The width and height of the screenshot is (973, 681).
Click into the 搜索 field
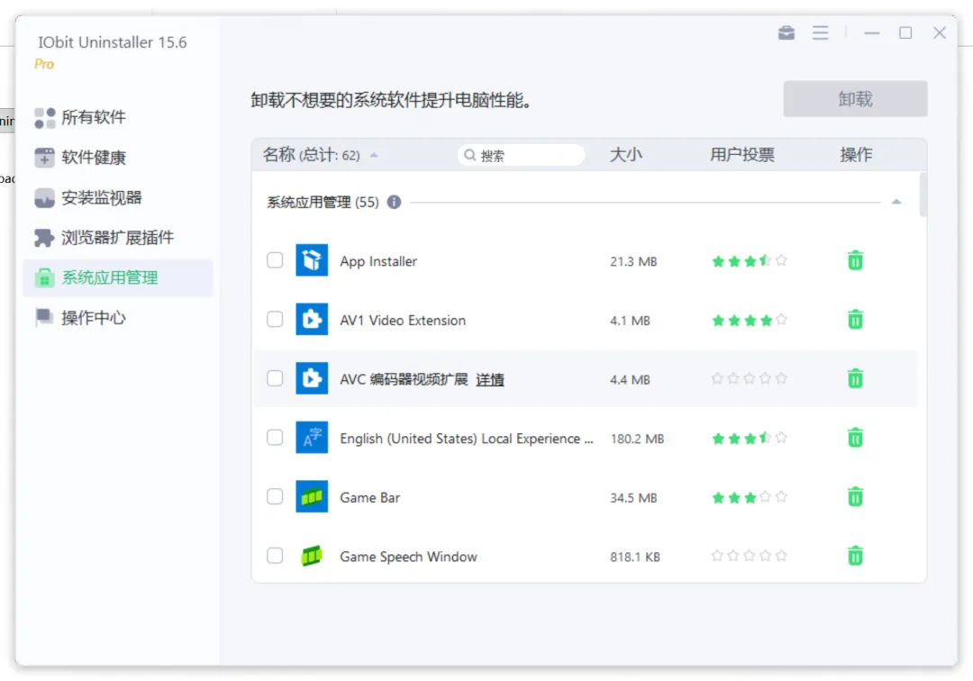point(522,155)
